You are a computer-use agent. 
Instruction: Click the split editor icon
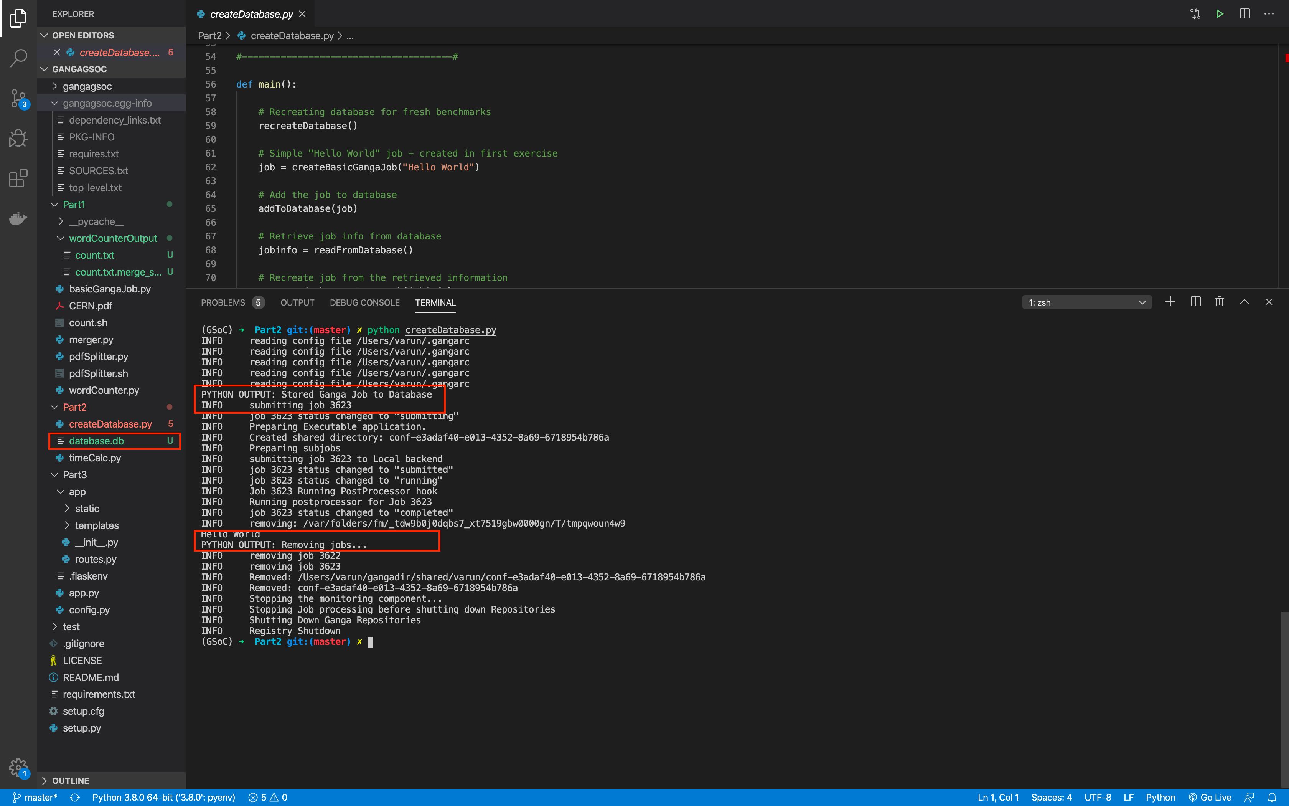tap(1244, 14)
